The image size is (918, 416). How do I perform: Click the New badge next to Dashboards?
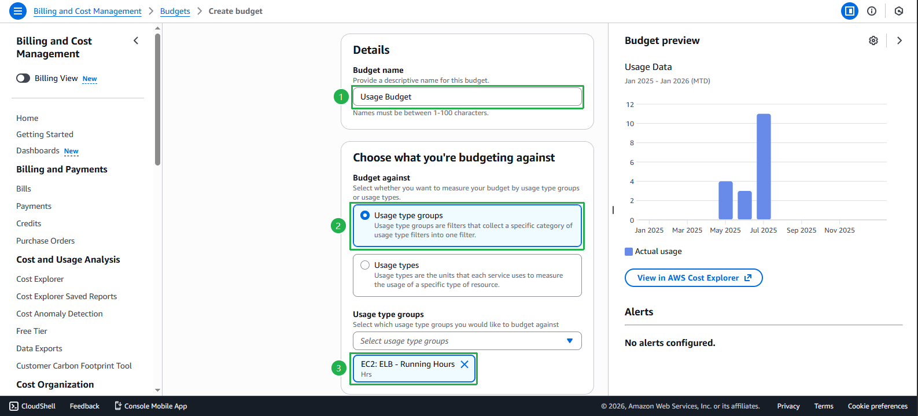tap(71, 151)
